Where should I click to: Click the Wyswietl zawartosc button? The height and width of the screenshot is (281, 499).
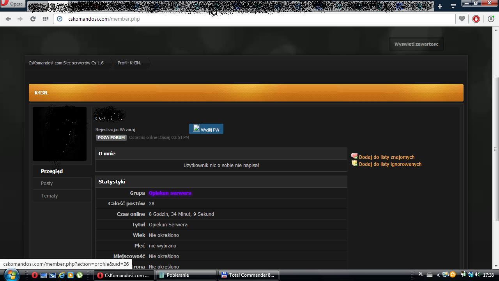pyautogui.click(x=416, y=44)
